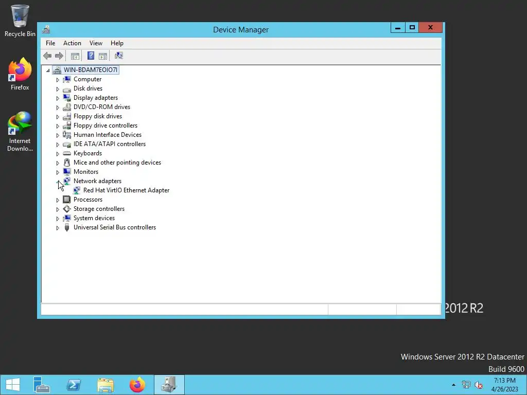Click the Back arrow toolbar icon
Screen dimensions: 527x395
tap(47, 56)
